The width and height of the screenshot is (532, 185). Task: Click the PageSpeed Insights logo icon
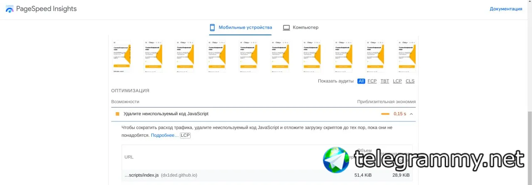[x=10, y=9]
